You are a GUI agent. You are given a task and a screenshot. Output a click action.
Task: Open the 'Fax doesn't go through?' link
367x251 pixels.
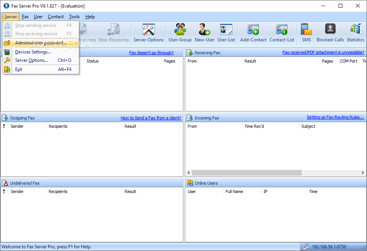151,53
